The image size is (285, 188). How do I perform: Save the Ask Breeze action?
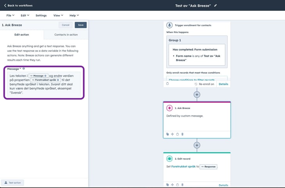81,25
